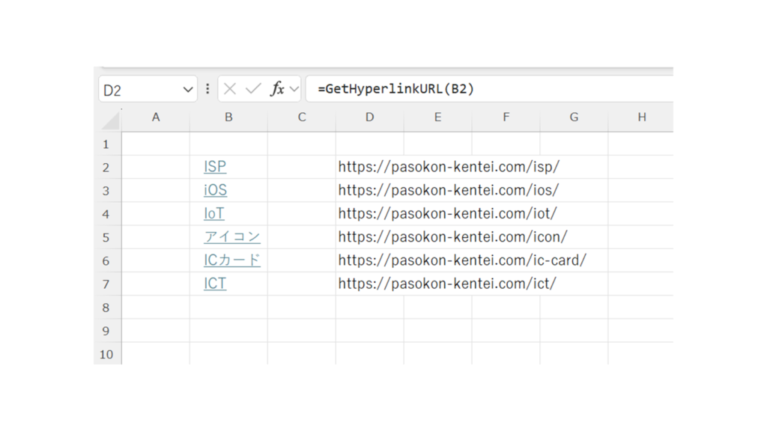The image size is (767, 431).
Task: Select column H header
Action: tap(641, 117)
